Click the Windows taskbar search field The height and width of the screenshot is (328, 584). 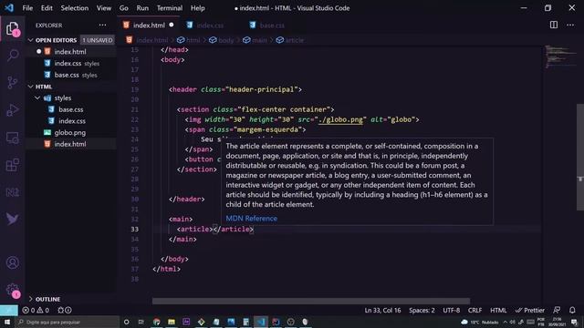coord(67,322)
